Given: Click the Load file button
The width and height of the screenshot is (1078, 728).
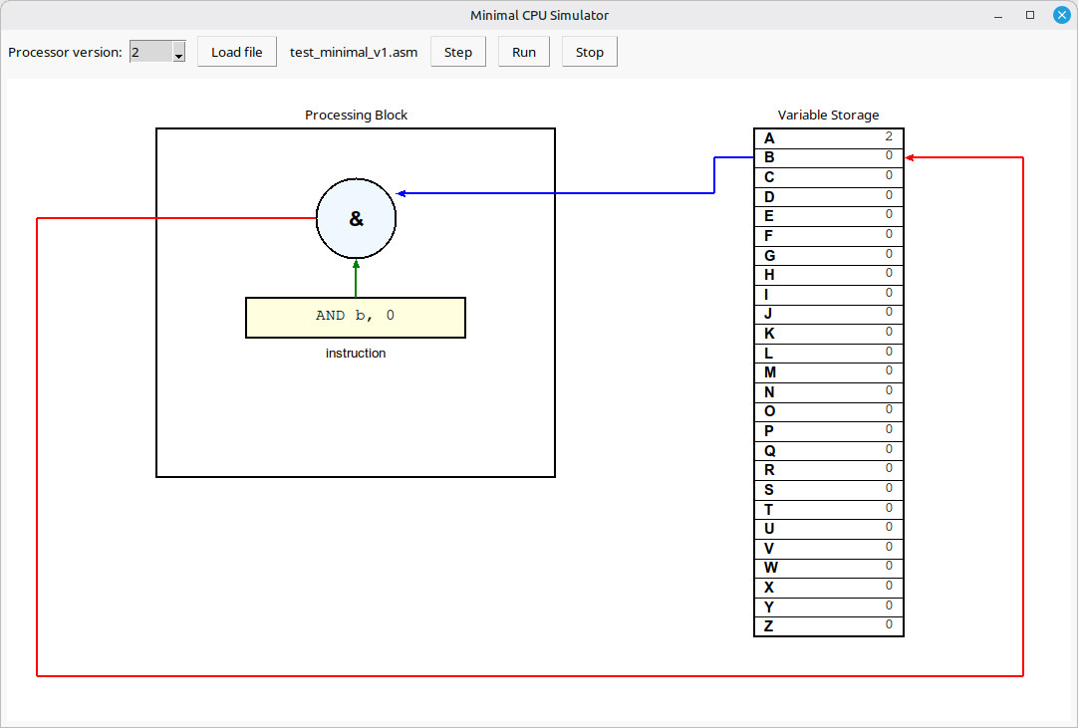Looking at the screenshot, I should [236, 52].
